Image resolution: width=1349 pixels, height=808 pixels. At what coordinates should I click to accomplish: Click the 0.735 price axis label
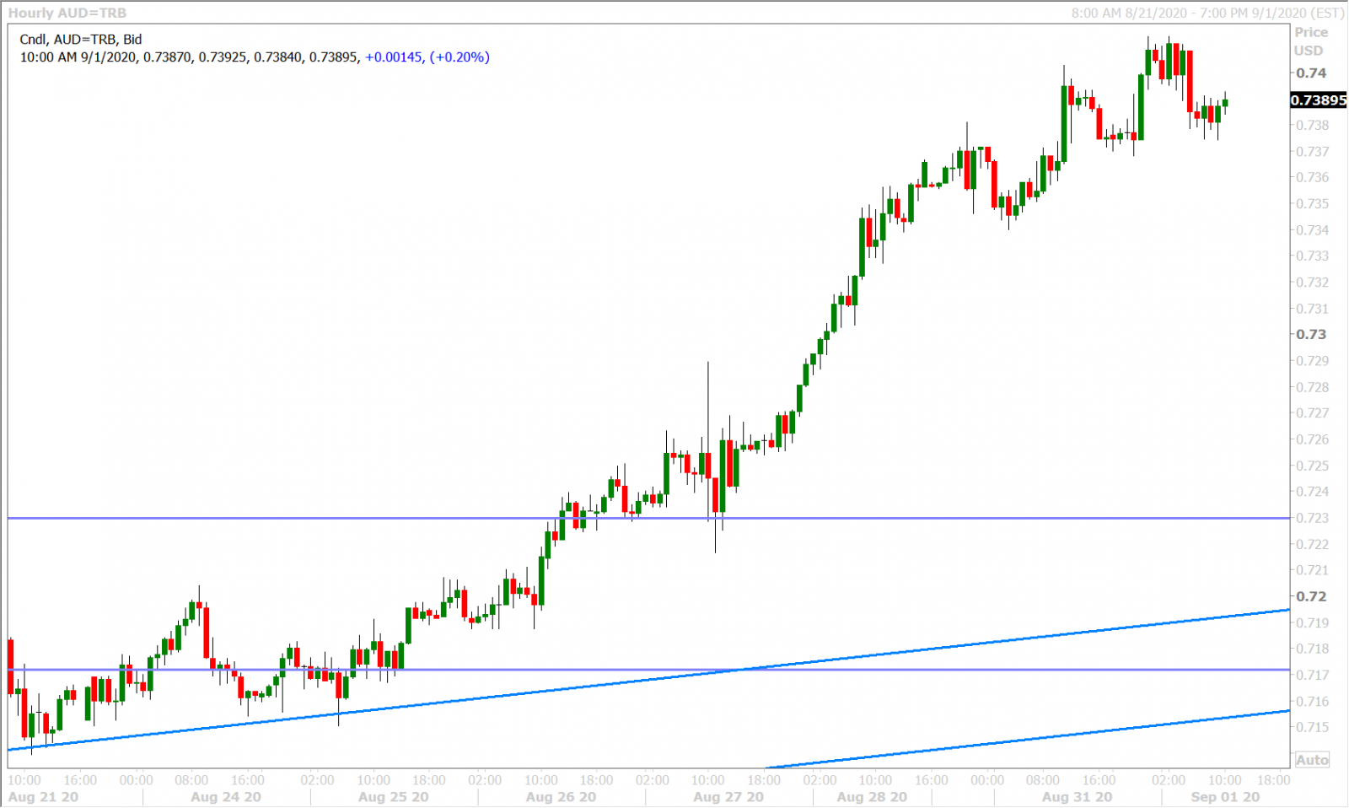(x=1313, y=204)
